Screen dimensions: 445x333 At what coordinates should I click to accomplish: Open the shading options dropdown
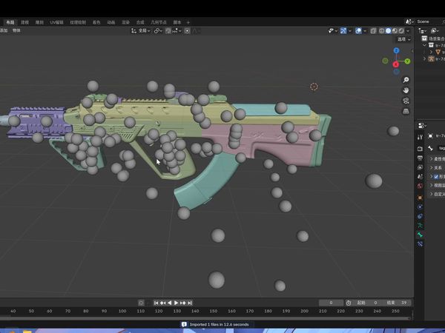click(x=408, y=30)
